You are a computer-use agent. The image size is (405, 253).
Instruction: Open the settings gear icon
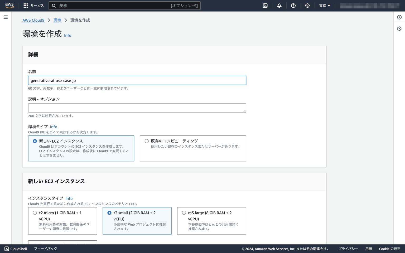[307, 6]
